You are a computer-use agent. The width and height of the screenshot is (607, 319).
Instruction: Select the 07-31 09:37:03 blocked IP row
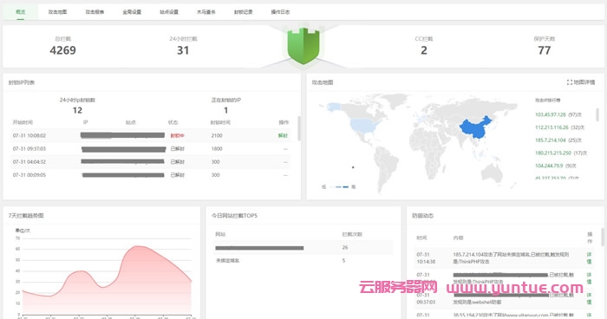tap(151, 148)
